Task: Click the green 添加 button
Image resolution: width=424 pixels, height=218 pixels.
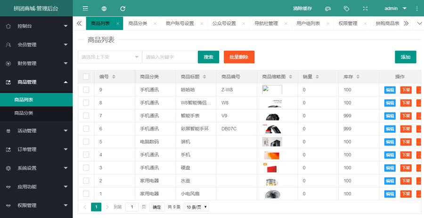Action: (x=405, y=57)
